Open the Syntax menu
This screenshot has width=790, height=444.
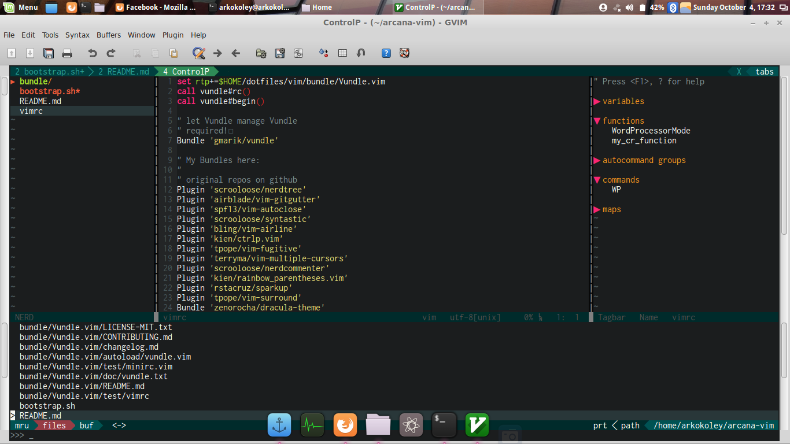(77, 35)
